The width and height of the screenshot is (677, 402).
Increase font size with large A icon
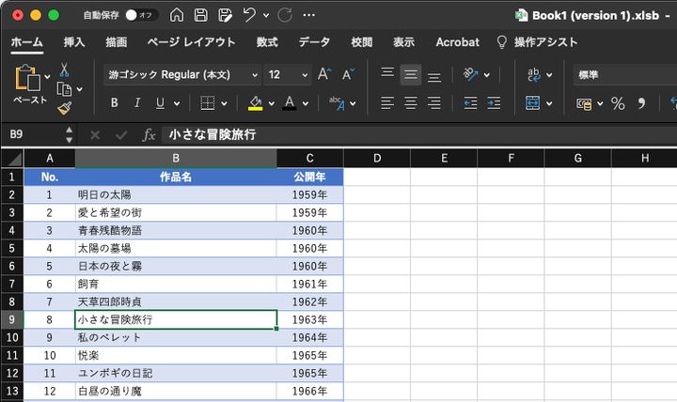pyautogui.click(x=323, y=74)
